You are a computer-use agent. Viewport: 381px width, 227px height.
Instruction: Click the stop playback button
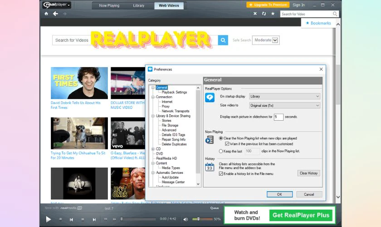83,219
